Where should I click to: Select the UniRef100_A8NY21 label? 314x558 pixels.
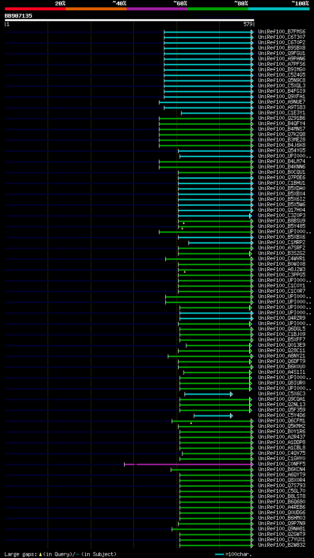tap(282, 356)
